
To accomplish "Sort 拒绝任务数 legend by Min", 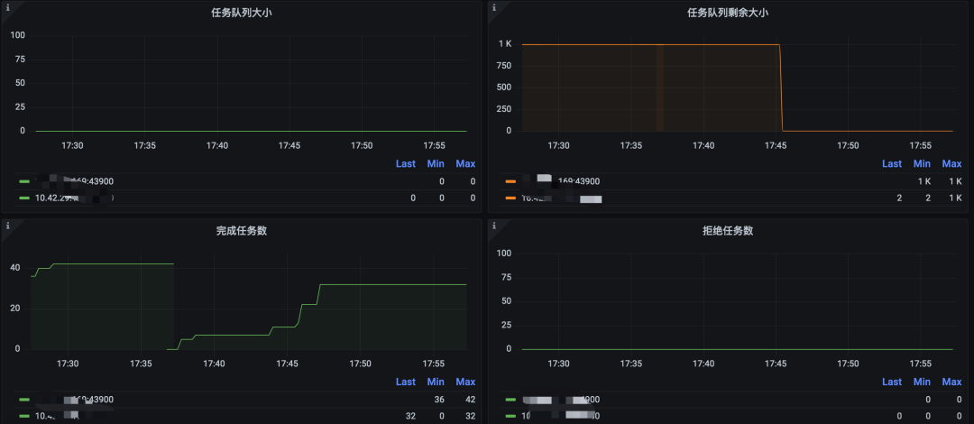I will 922,381.
